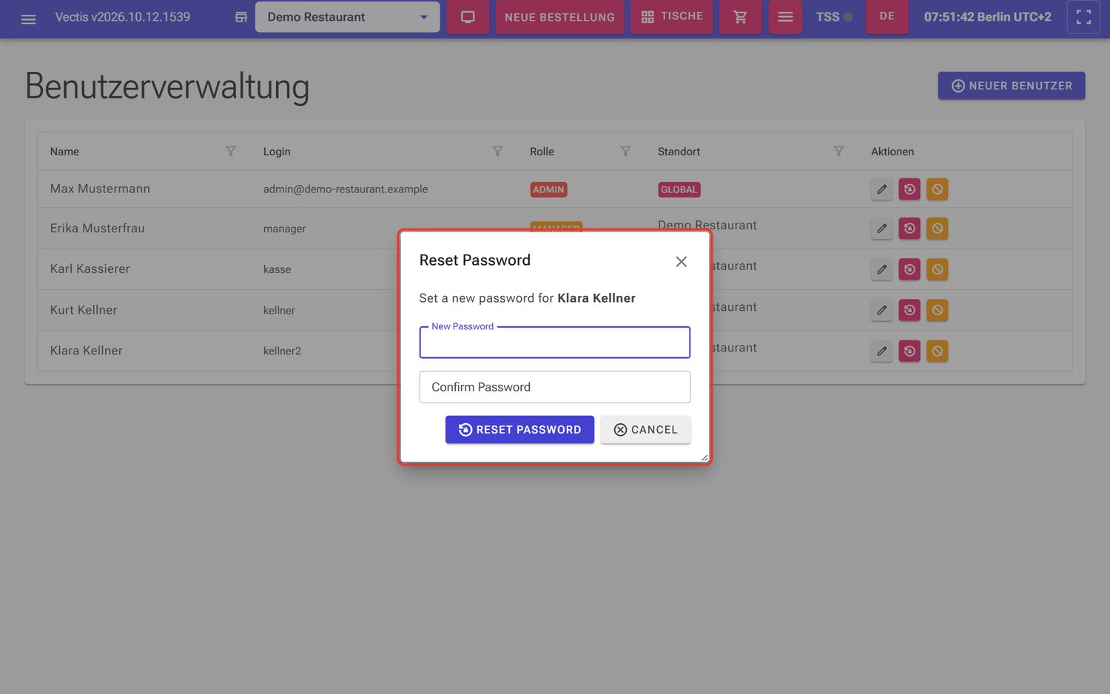This screenshot has width=1110, height=694.
Task: Filter the Login column
Action: tap(497, 151)
